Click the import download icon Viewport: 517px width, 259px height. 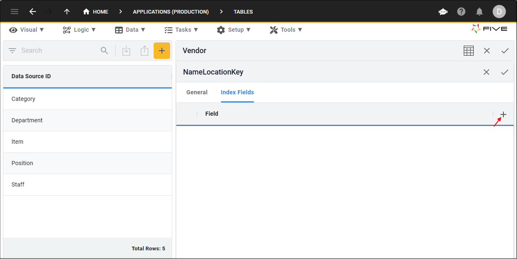tap(126, 51)
